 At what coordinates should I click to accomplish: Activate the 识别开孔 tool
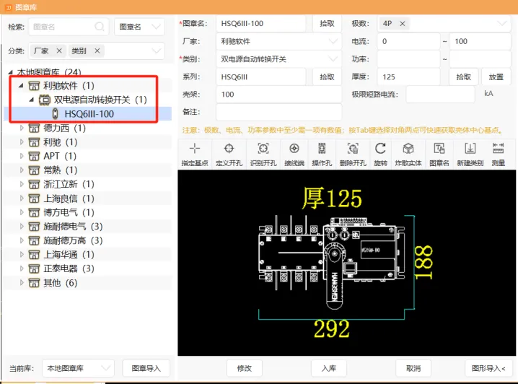(x=263, y=154)
